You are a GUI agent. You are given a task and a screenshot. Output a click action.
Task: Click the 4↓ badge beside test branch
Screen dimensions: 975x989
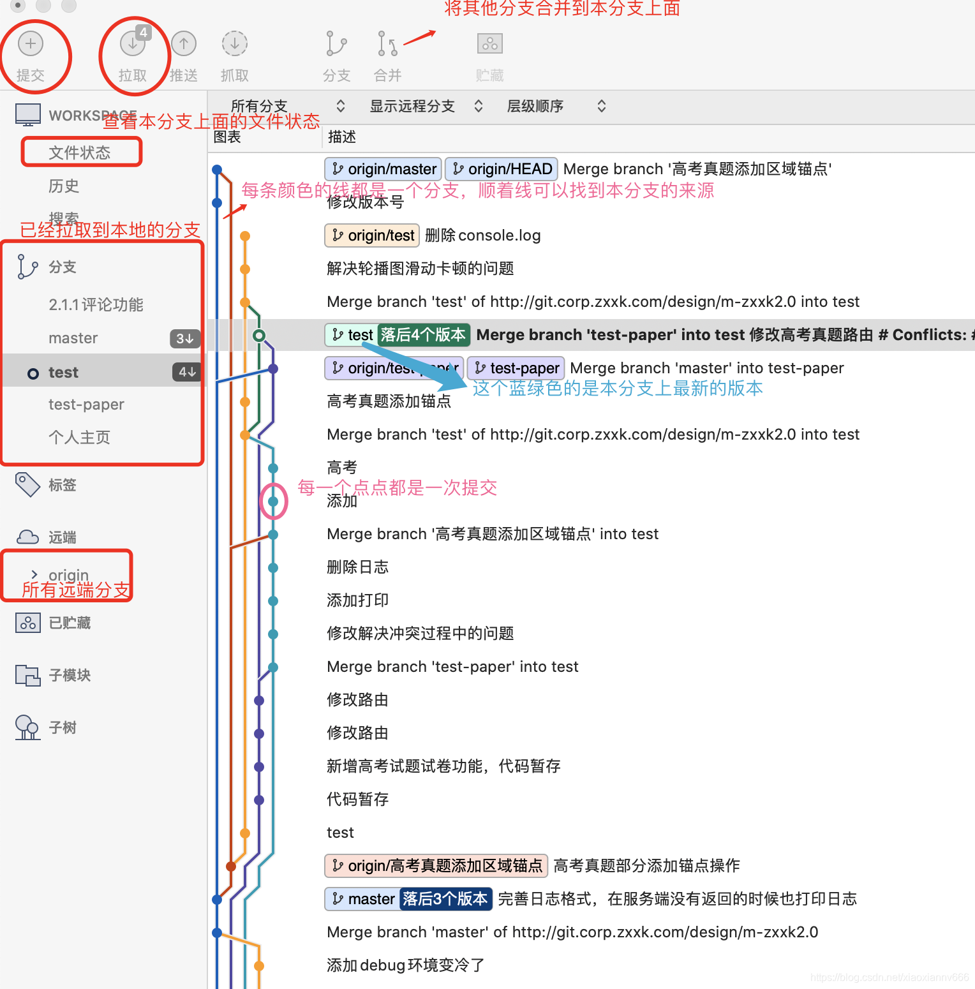click(x=187, y=371)
